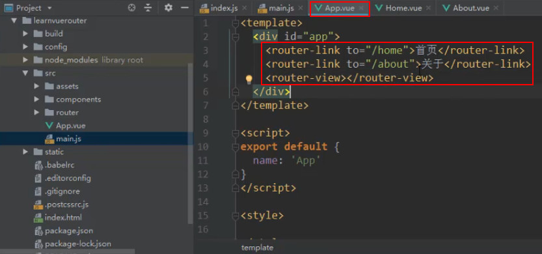Fold the export default block at line 10

coord(236,147)
